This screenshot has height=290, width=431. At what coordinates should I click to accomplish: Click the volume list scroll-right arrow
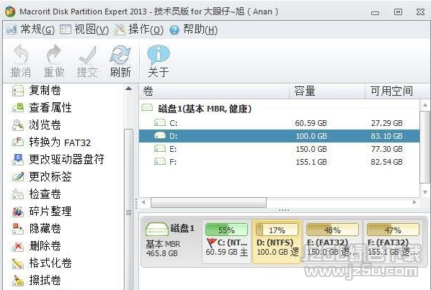pyautogui.click(x=414, y=202)
